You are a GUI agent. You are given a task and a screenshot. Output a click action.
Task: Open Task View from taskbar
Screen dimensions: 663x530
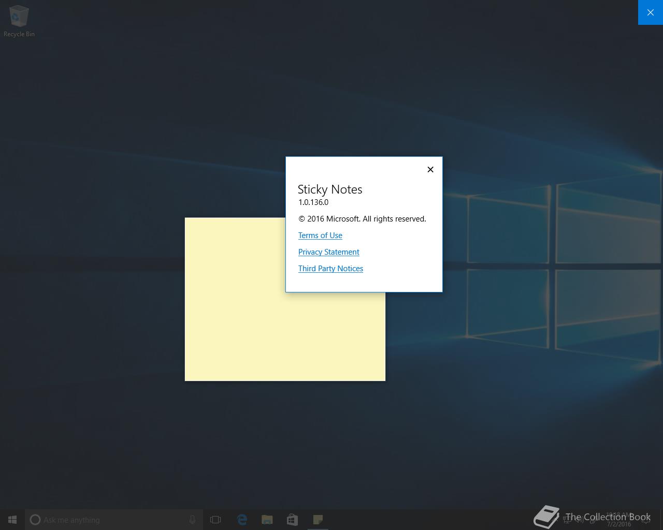click(215, 520)
